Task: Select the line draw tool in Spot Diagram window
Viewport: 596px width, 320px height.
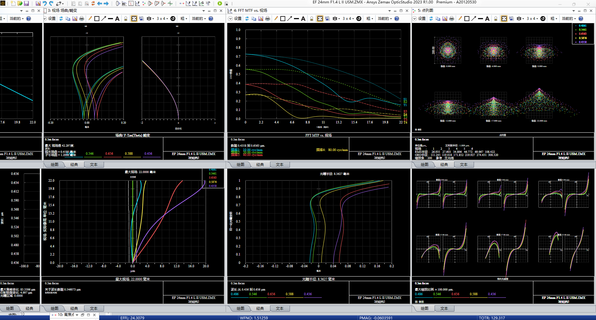Action: [x=481, y=19]
